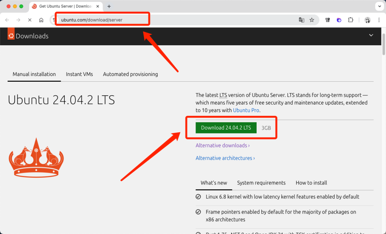Screen dimensions: 386x234
Task: Follow the Alternative architectures link
Action: (x=225, y=158)
